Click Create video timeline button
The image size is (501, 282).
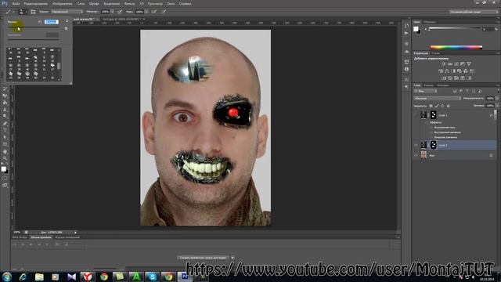pyautogui.click(x=204, y=258)
